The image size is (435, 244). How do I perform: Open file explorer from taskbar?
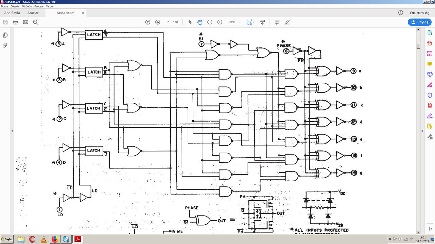pyautogui.click(x=21, y=240)
